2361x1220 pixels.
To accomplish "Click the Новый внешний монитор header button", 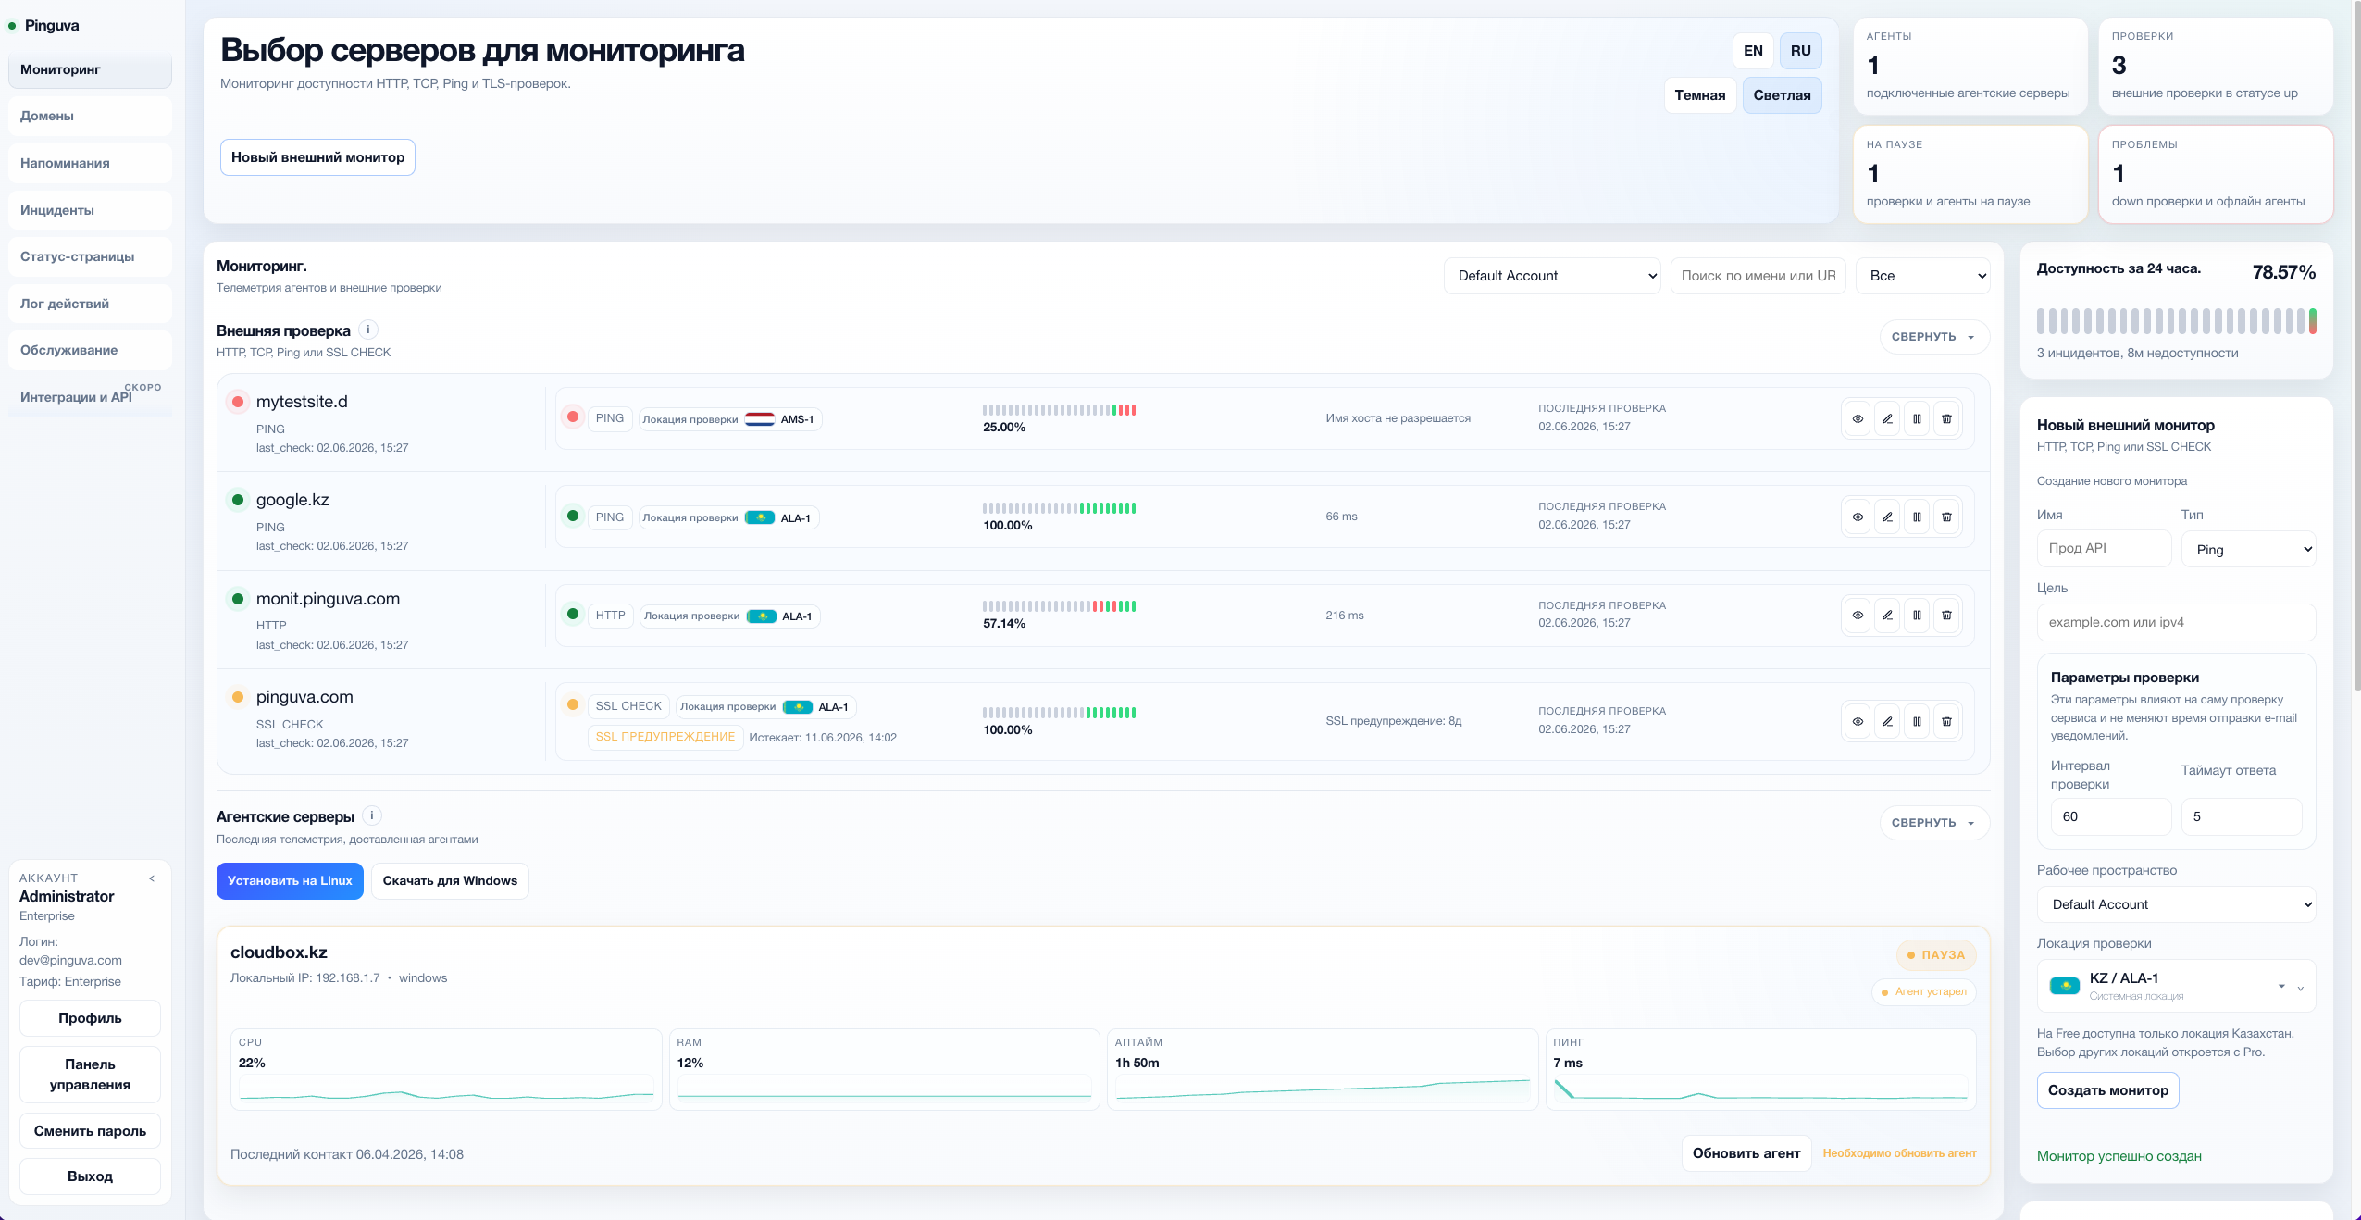I will 317,157.
